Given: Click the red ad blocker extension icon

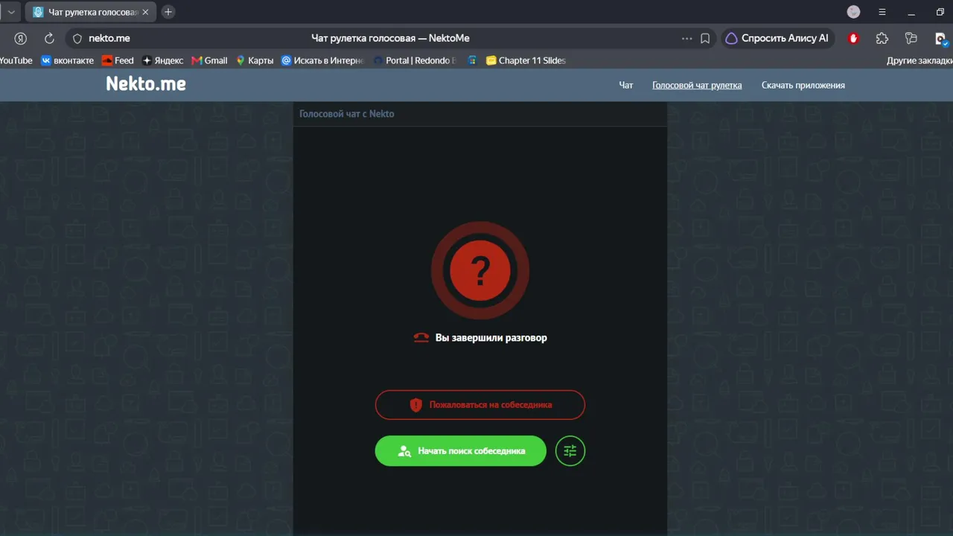Looking at the screenshot, I should [x=854, y=39].
